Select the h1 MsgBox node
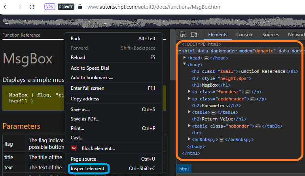Image resolution: width=305 pixels, height=176 pixels. [x=211, y=85]
